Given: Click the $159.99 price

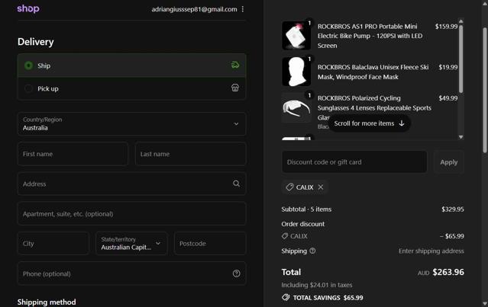Looking at the screenshot, I should coord(446,27).
